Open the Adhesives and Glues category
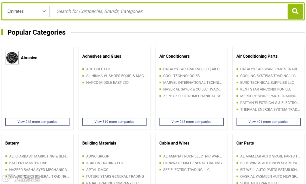 102,56
